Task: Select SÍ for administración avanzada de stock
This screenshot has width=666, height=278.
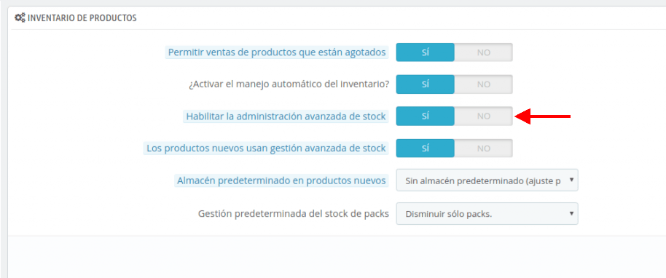Action: click(x=425, y=116)
